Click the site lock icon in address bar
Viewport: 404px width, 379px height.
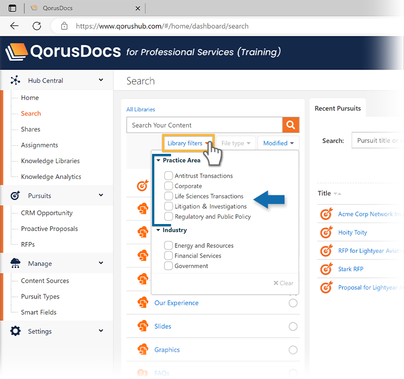[x=64, y=26]
